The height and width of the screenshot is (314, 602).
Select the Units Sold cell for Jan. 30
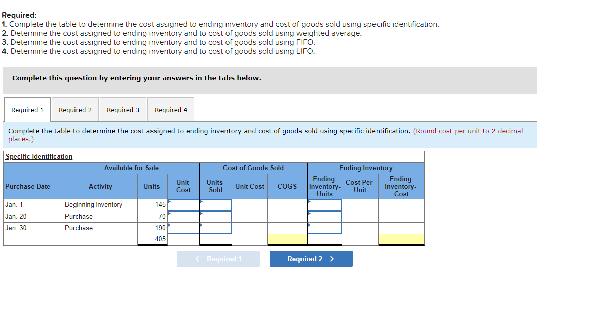tap(215, 228)
